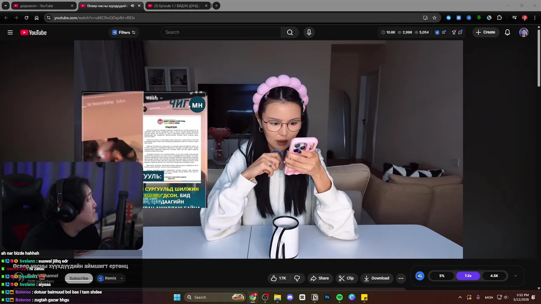The width and height of the screenshot is (541, 304).
Task: Open YouTube account avatar menu
Action: click(524, 33)
